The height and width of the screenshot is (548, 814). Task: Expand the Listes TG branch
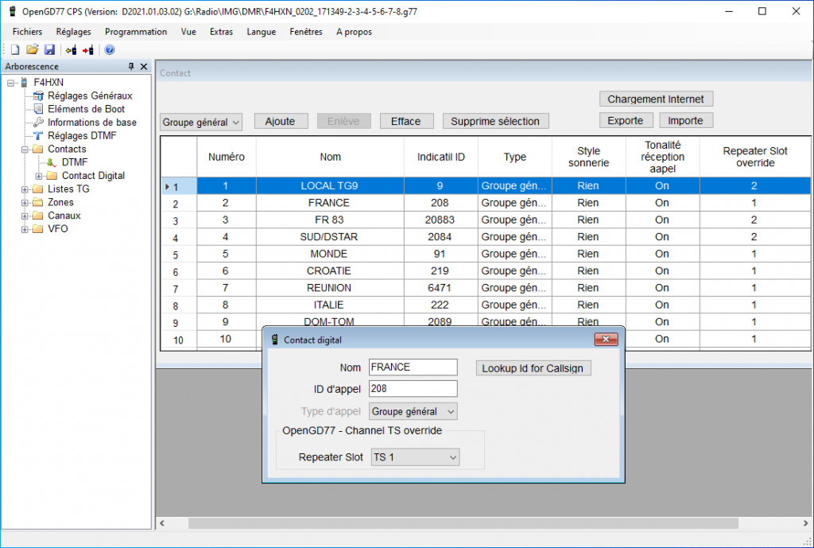[25, 189]
